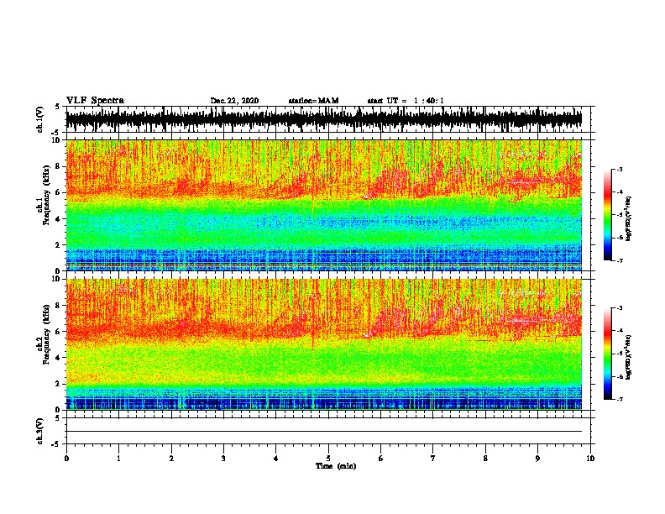Click the ch.2 spectrogram color scale bar
This screenshot has height=514, width=665.
[x=607, y=354]
